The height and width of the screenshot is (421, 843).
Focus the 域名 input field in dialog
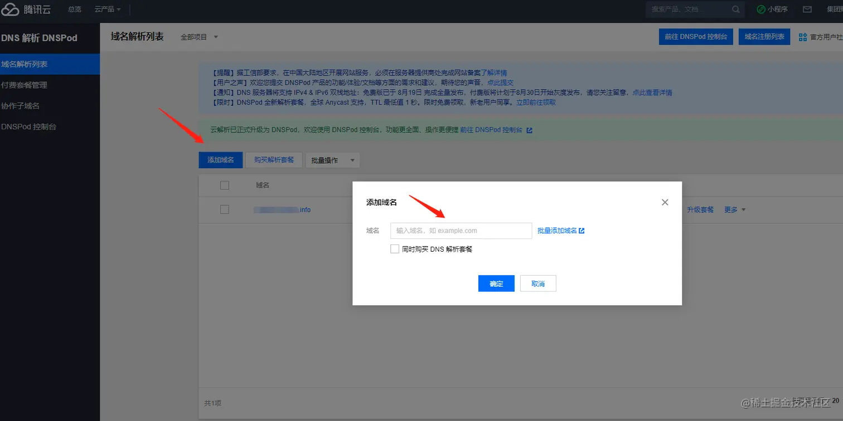pos(461,231)
